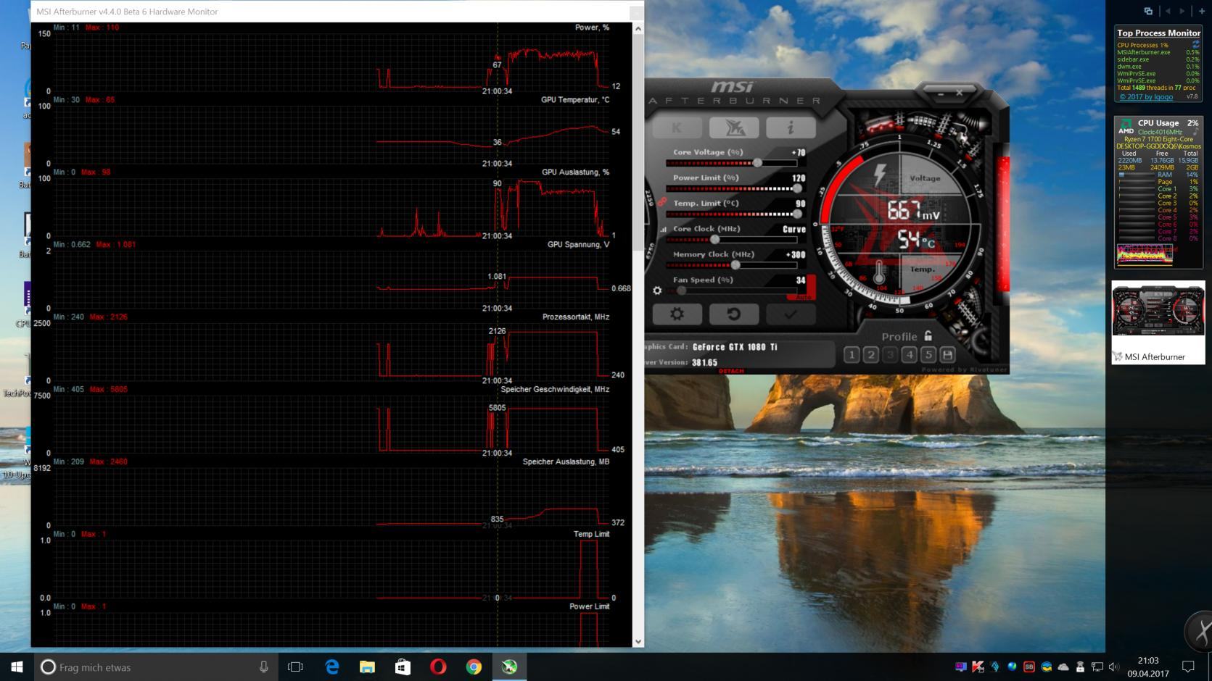Click the Cortana microphone icon
This screenshot has width=1212, height=681.
coord(263,667)
